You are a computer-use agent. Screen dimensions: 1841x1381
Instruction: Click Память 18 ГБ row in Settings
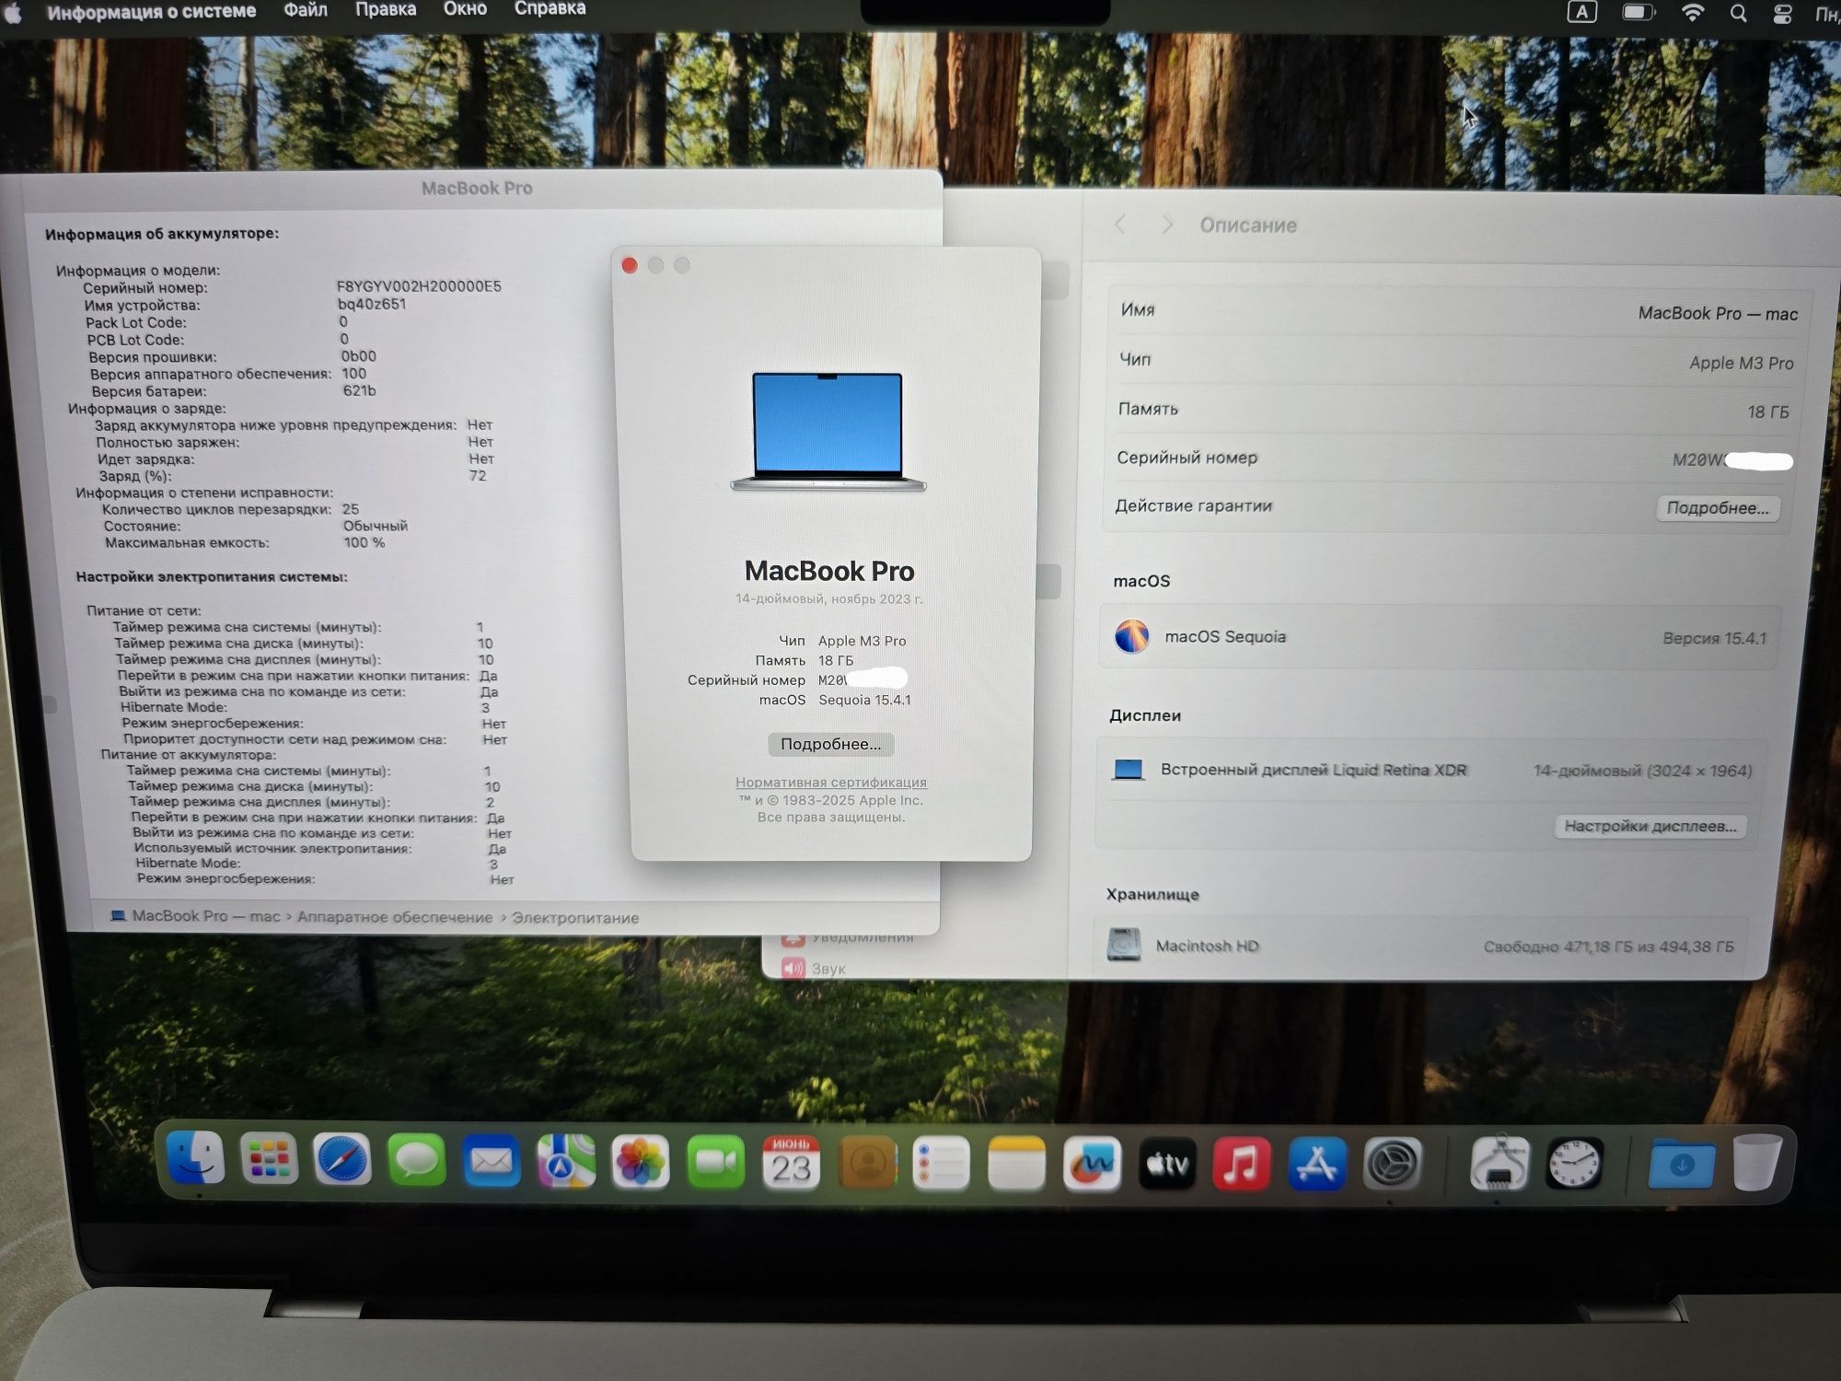click(1453, 410)
